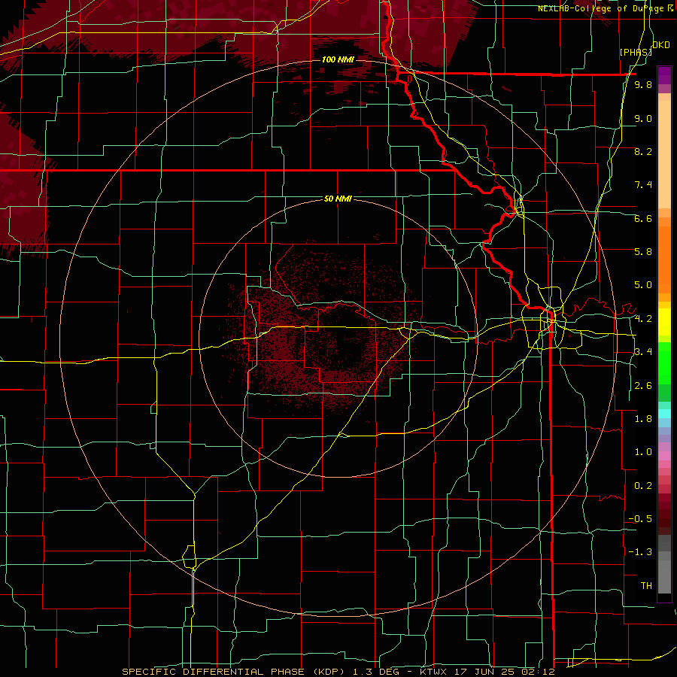
Task: Click the 9.0 value on the scale
Action: (643, 118)
